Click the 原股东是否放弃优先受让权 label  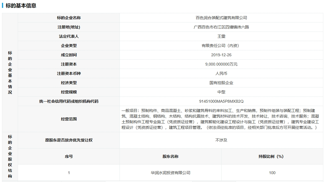coord(69,140)
